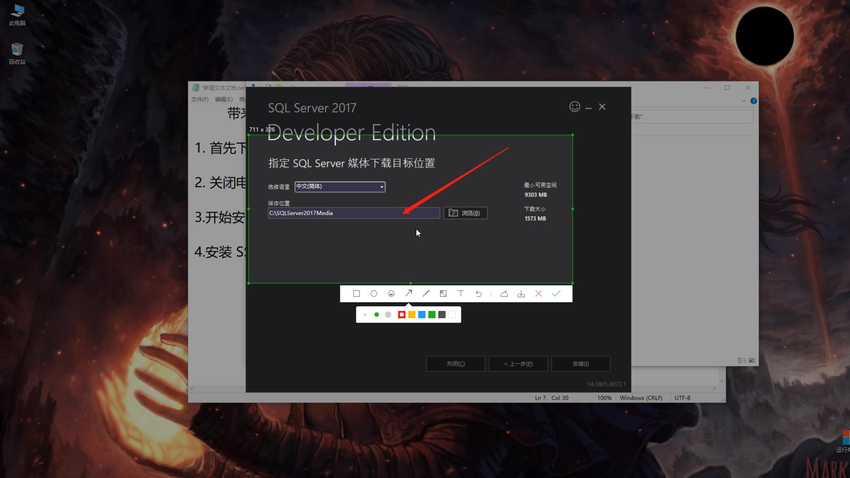The height and width of the screenshot is (478, 850).
Task: Click the Windows (CRLF) status entry
Action: coord(641,398)
